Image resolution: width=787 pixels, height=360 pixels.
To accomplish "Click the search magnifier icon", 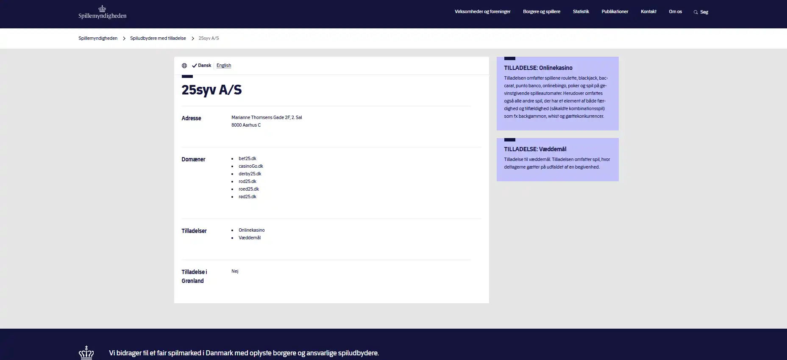I will [695, 12].
